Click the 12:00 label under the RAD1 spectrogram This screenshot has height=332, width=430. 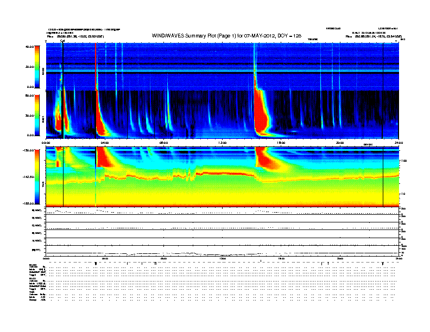[222, 143]
